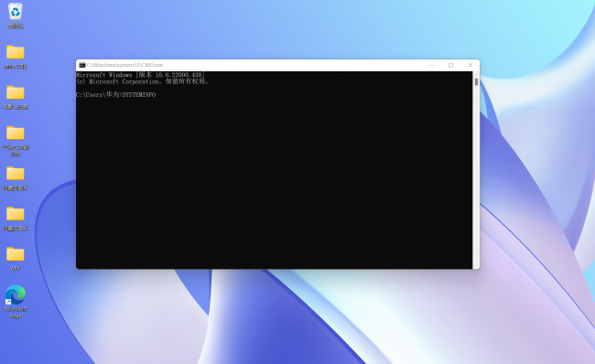Select the 收藏的音乐 desktop folder
The width and height of the screenshot is (595, 364).
click(16, 219)
